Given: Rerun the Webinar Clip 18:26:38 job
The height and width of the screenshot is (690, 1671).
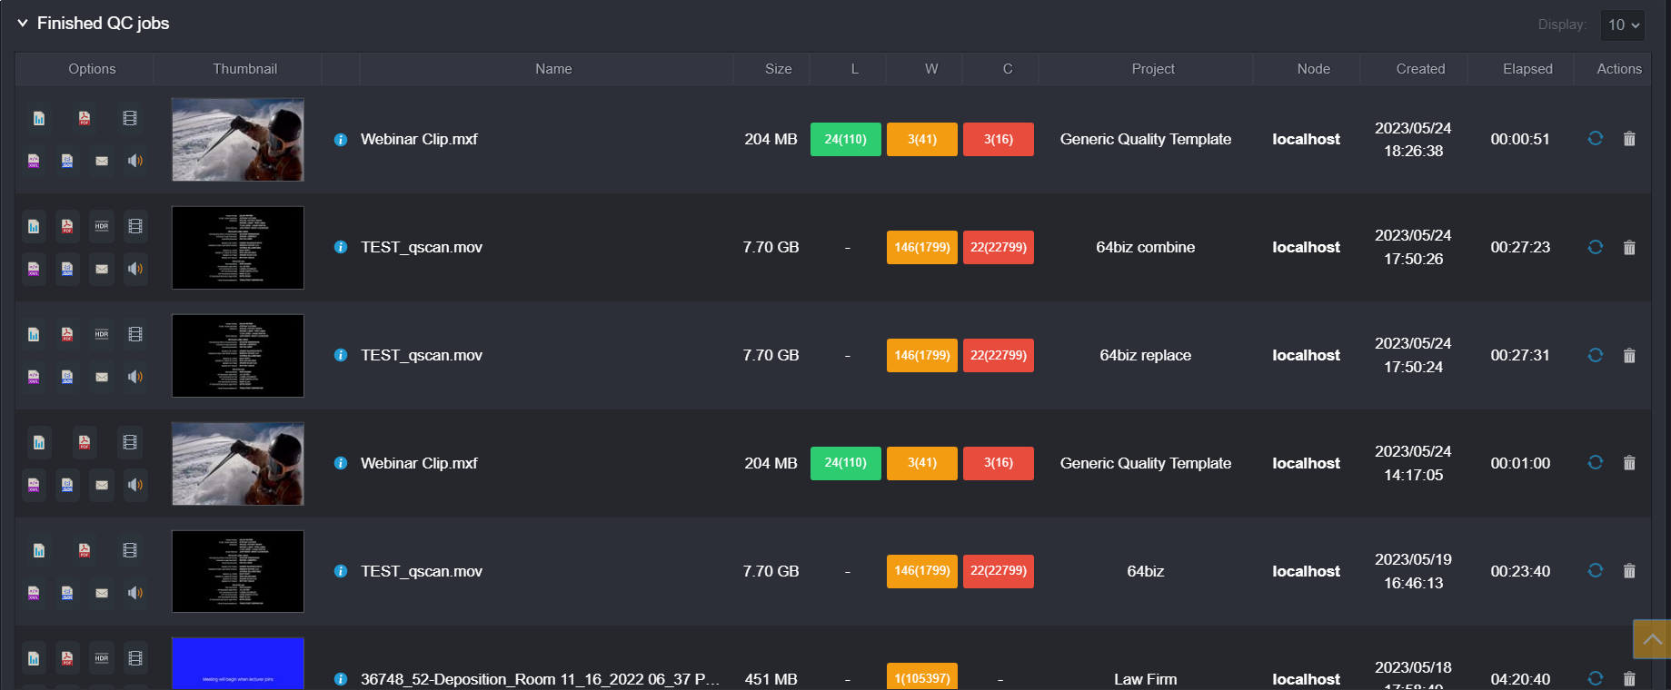Looking at the screenshot, I should (x=1595, y=138).
